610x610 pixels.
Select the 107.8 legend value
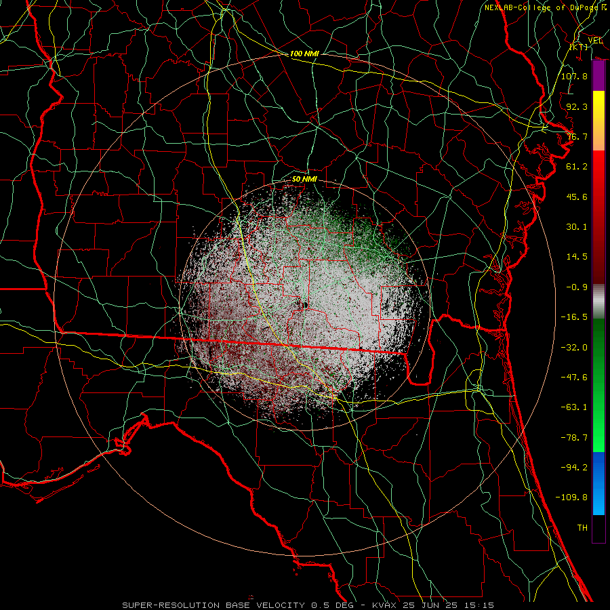click(x=574, y=76)
